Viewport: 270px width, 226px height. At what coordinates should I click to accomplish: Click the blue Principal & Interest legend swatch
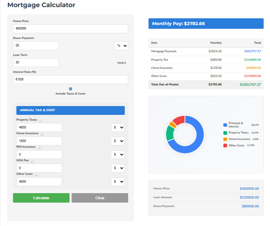tap(225, 125)
